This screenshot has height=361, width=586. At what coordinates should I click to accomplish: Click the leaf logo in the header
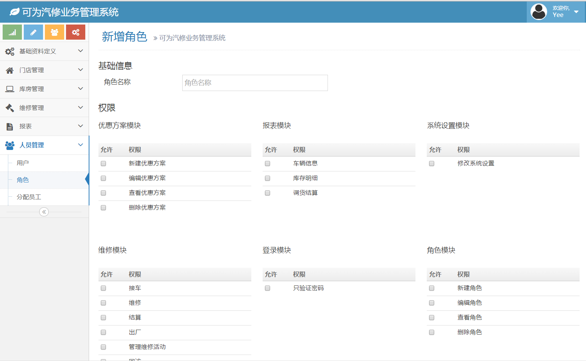pyautogui.click(x=14, y=12)
